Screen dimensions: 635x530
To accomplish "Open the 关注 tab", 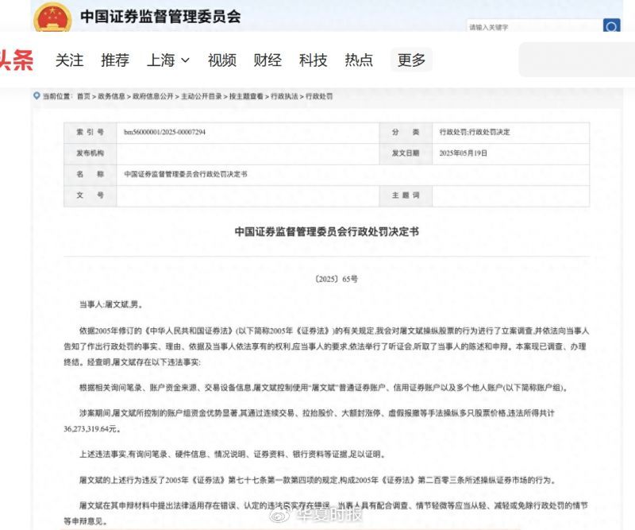I will (x=69, y=60).
